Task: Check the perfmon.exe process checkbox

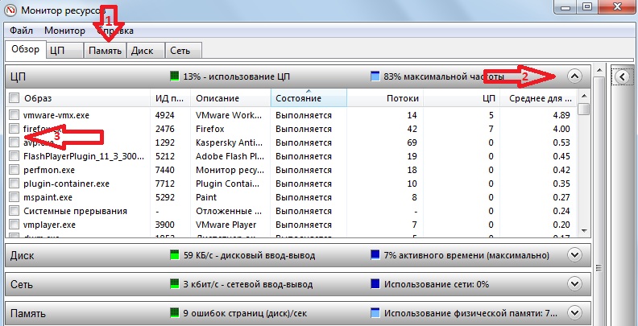Action: click(x=14, y=170)
